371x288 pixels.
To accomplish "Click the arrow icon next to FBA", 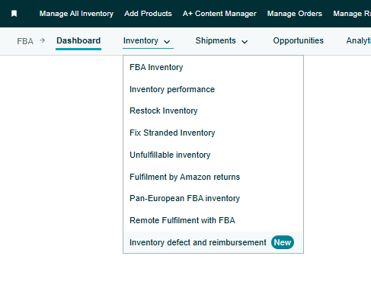I will click(x=43, y=40).
